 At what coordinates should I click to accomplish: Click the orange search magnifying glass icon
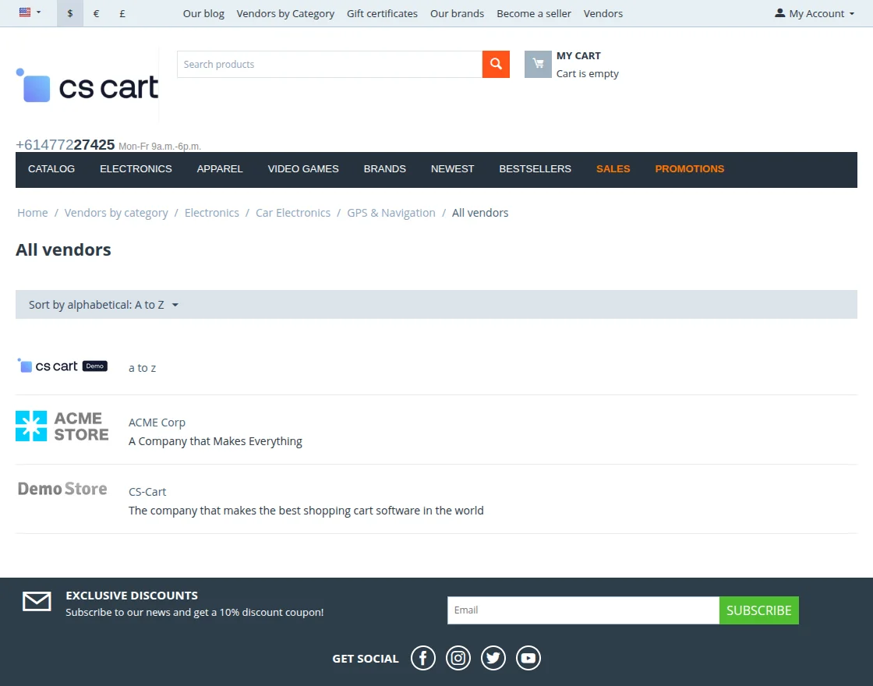(496, 64)
